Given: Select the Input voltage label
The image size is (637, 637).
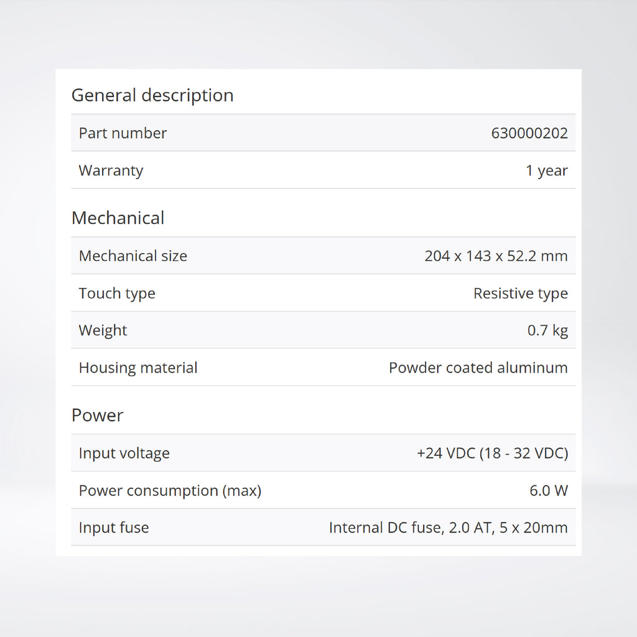Looking at the screenshot, I should [124, 453].
